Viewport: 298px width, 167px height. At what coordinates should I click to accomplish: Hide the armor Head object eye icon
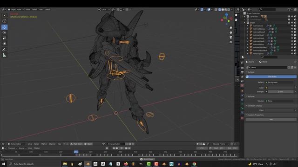[292, 35]
